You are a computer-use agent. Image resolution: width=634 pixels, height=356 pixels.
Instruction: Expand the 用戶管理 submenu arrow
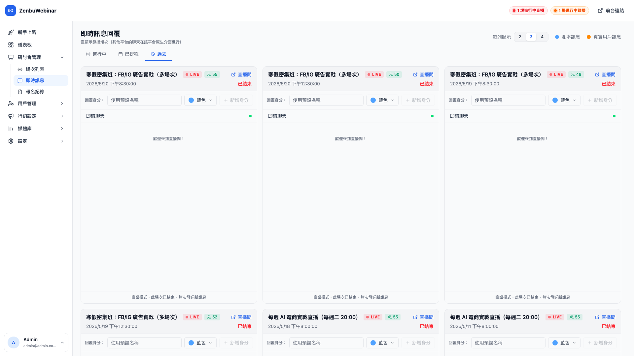point(62,104)
